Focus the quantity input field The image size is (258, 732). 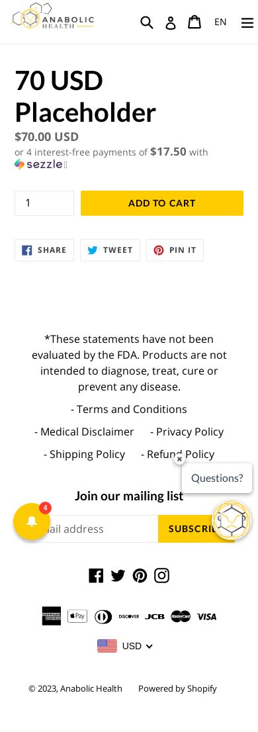pyautogui.click(x=44, y=203)
